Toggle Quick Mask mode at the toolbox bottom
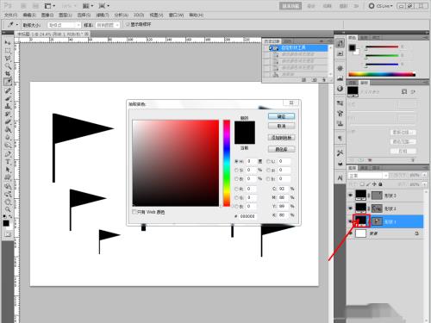The width and height of the screenshot is (431, 323). (8, 234)
